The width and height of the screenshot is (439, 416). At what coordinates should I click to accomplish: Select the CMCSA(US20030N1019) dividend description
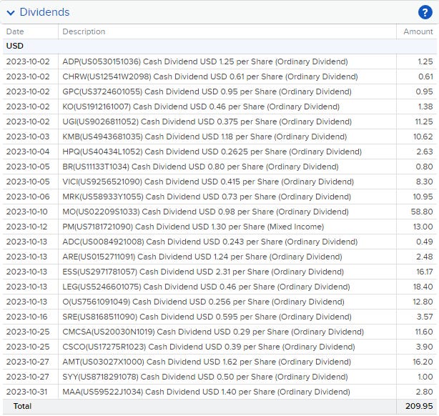[213, 332]
